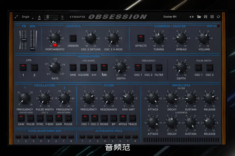Load the previous preset arrow
The height and width of the screenshot is (156, 235).
pyautogui.click(x=190, y=17)
